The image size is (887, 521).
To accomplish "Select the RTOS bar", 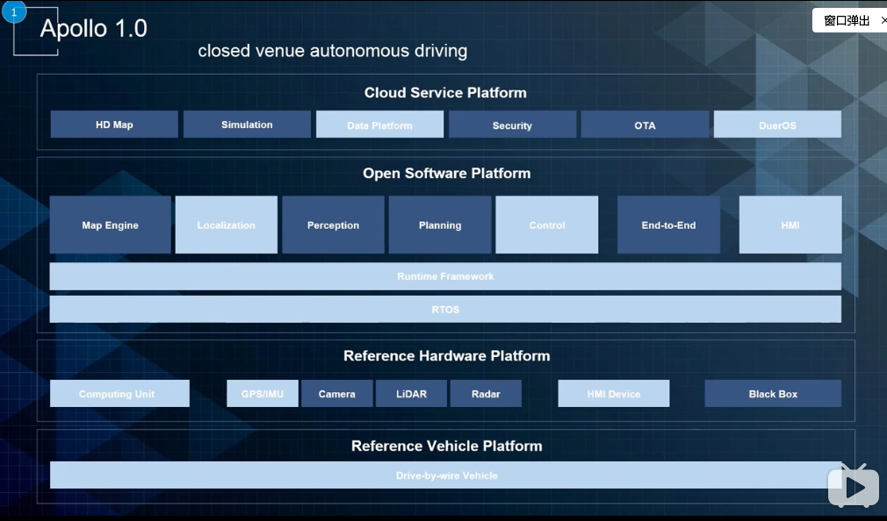I will (x=445, y=309).
